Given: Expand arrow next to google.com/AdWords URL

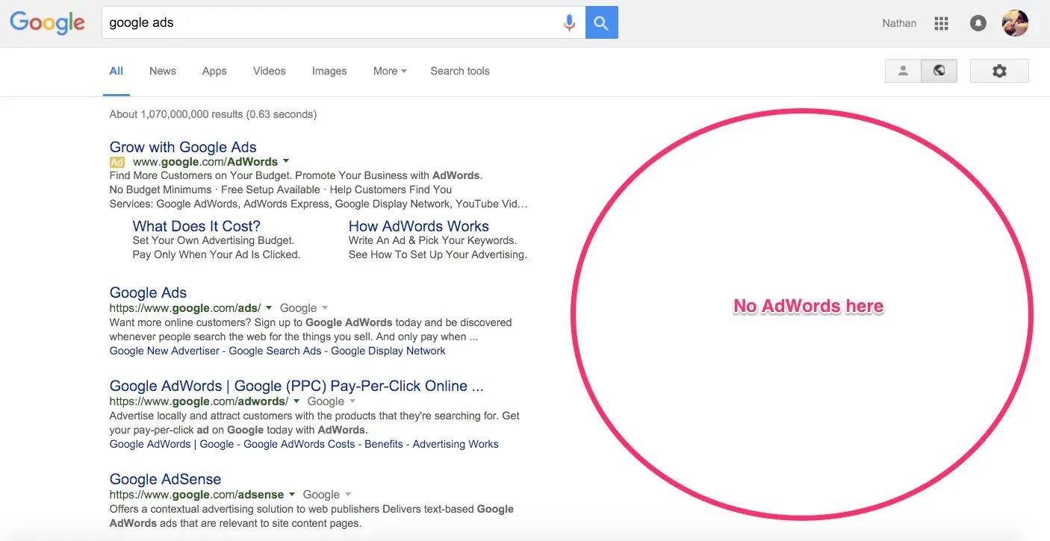Looking at the screenshot, I should [x=286, y=161].
